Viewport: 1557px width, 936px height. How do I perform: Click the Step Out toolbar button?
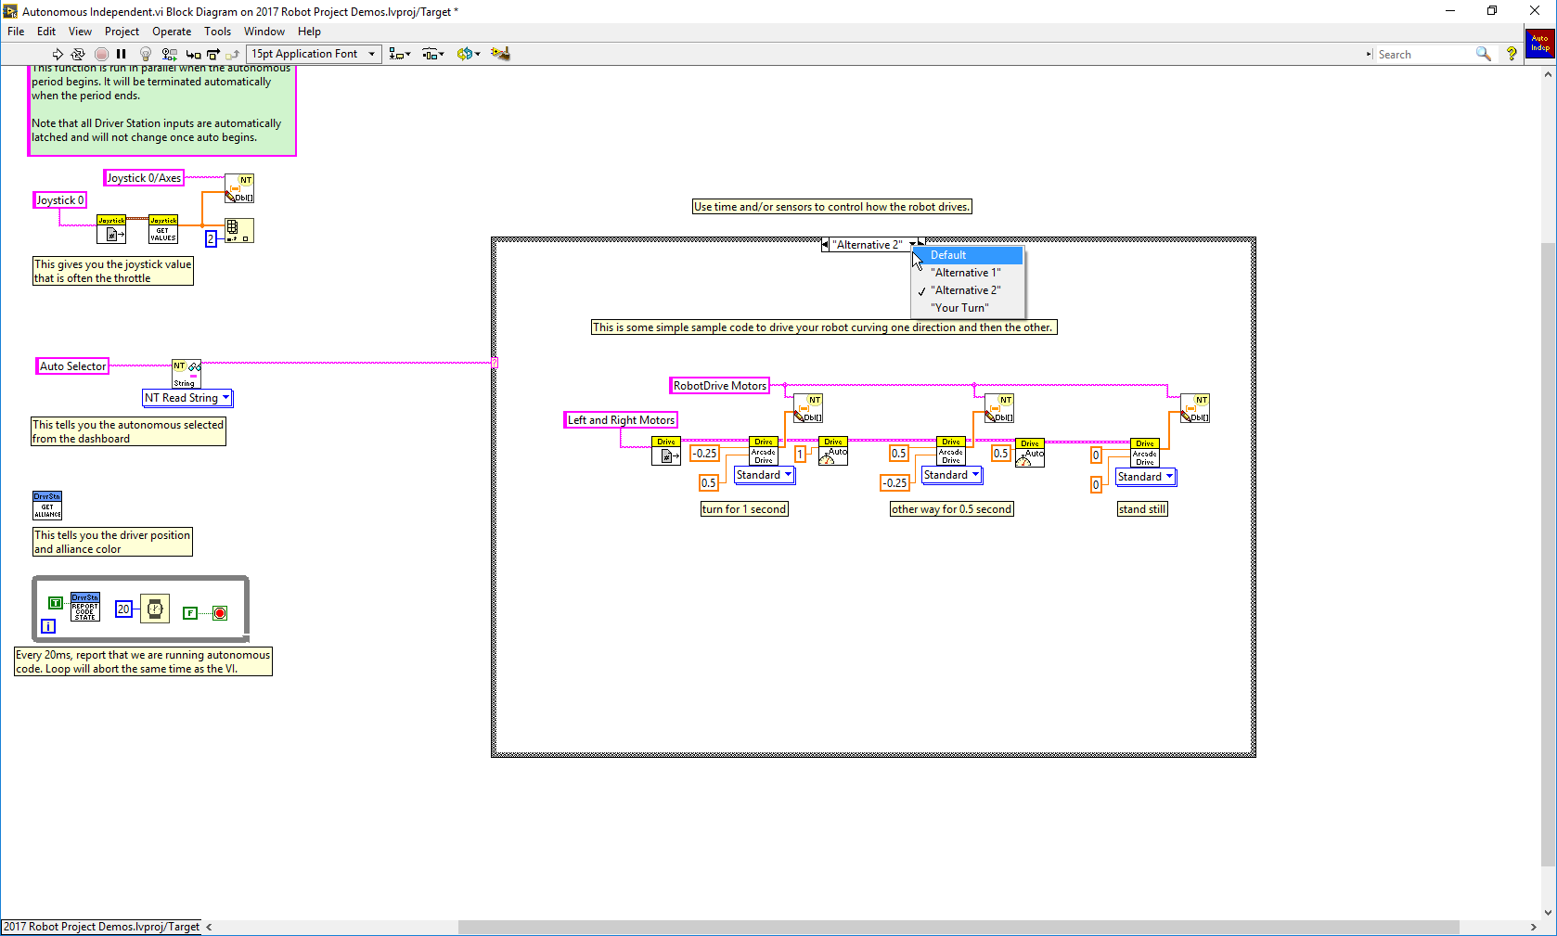(x=233, y=54)
